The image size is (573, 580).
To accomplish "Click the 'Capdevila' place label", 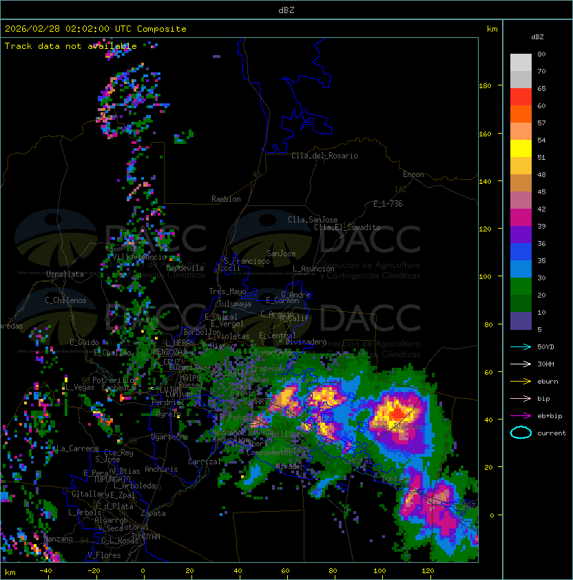I will tap(185, 268).
